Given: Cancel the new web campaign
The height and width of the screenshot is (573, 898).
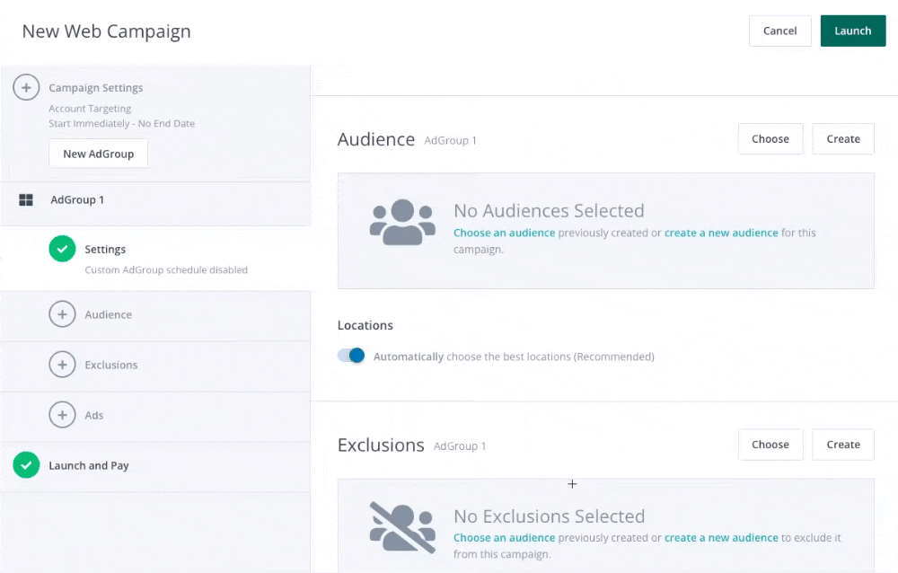Looking at the screenshot, I should (780, 31).
